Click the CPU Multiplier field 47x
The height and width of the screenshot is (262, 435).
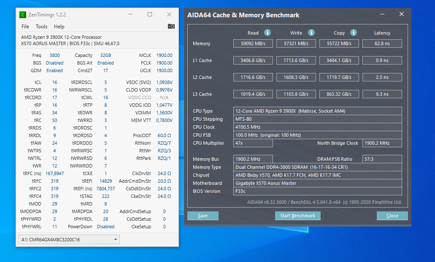pyautogui.click(x=253, y=143)
